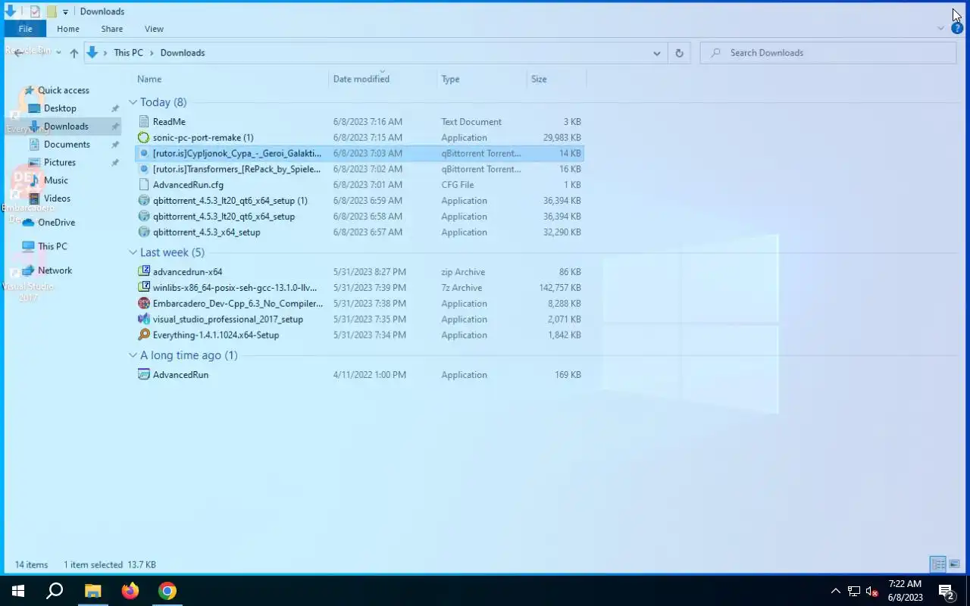Screen dimensions: 970x606
Task: Switch to Details view layout icon
Action: 938,564
